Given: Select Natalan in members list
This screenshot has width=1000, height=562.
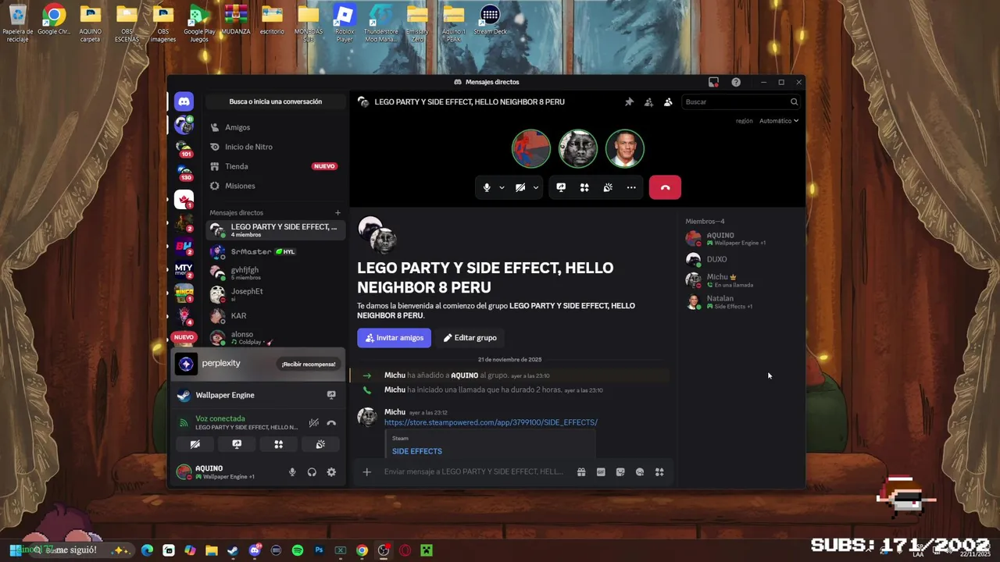Looking at the screenshot, I should pos(741,301).
